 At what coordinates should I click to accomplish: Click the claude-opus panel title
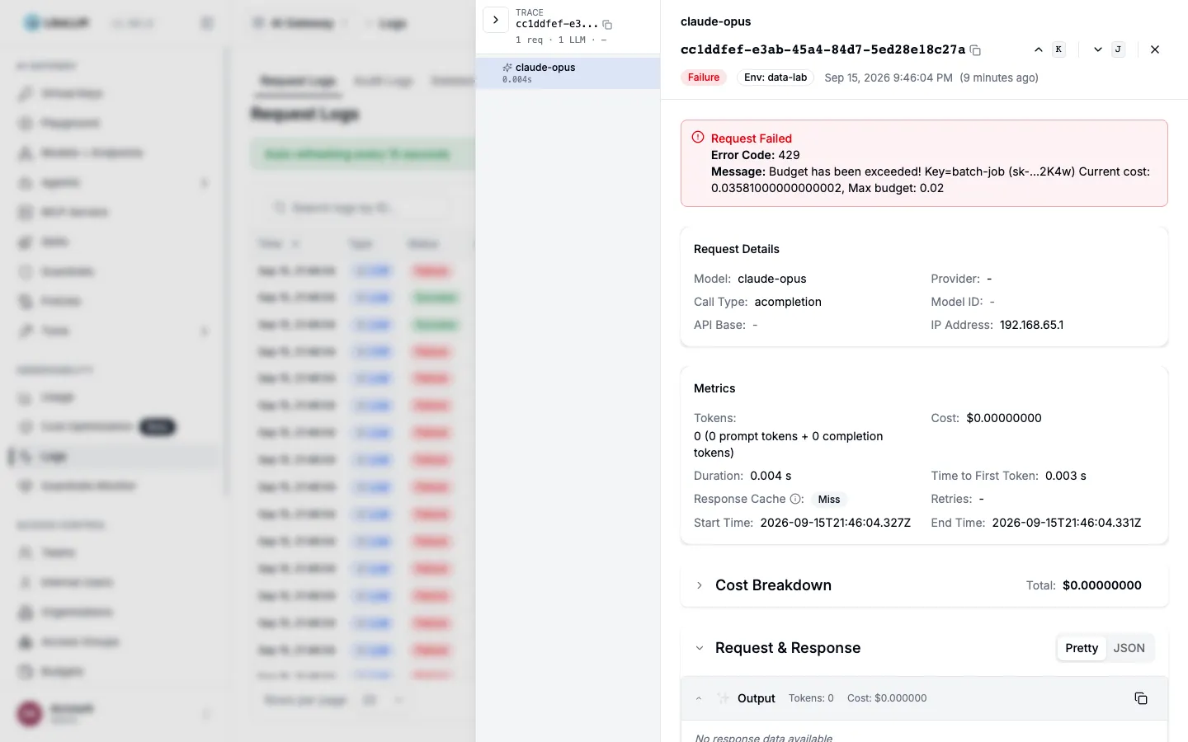716,21
